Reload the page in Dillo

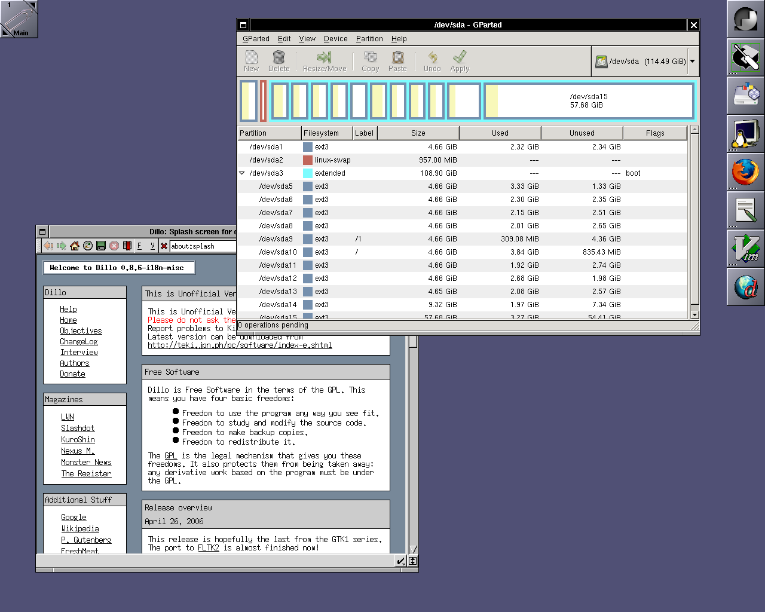point(88,246)
